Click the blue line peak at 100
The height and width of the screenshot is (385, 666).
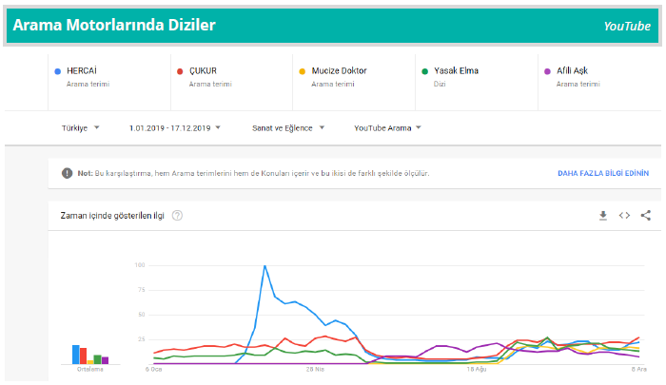click(264, 266)
